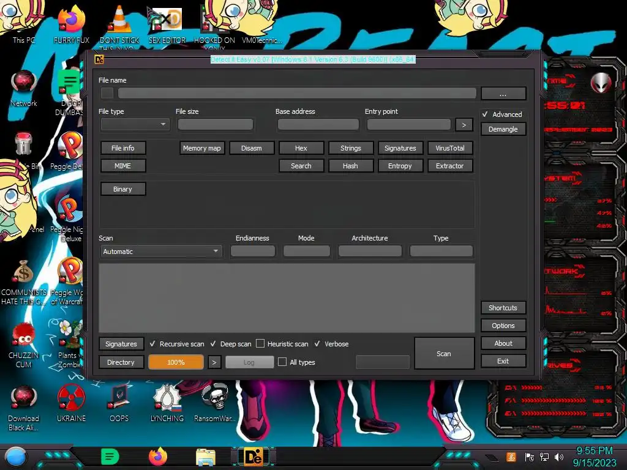Open the SEX EDITOR HxD desktop icon
Screen dimensions: 627x470
(167, 24)
